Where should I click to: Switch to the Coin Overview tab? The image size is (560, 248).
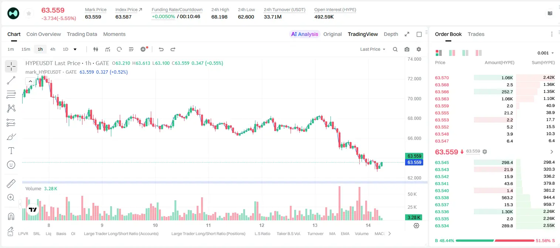[x=44, y=34]
